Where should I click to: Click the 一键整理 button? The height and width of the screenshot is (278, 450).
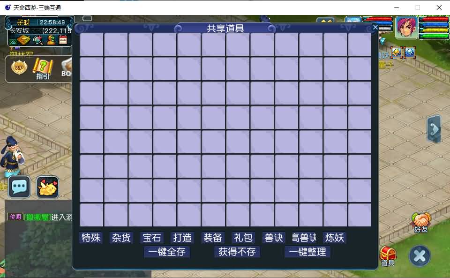point(308,252)
